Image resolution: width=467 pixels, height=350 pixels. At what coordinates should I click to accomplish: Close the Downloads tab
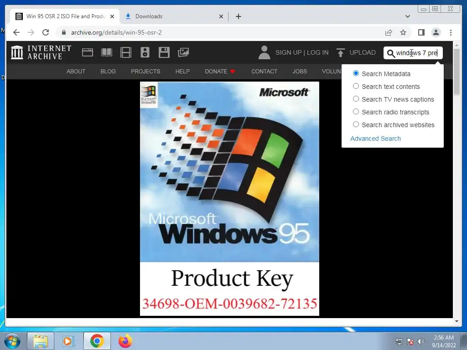pos(221,16)
